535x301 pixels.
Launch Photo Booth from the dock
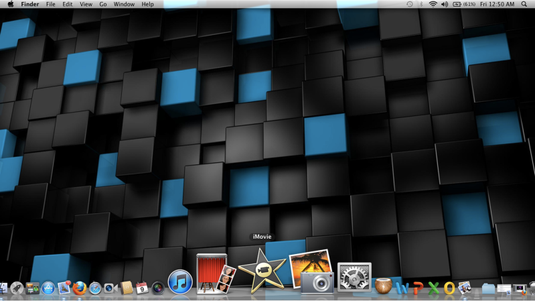pyautogui.click(x=214, y=274)
